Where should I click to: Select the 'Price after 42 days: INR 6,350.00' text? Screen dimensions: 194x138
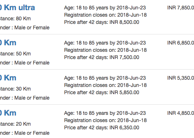tap(102, 127)
